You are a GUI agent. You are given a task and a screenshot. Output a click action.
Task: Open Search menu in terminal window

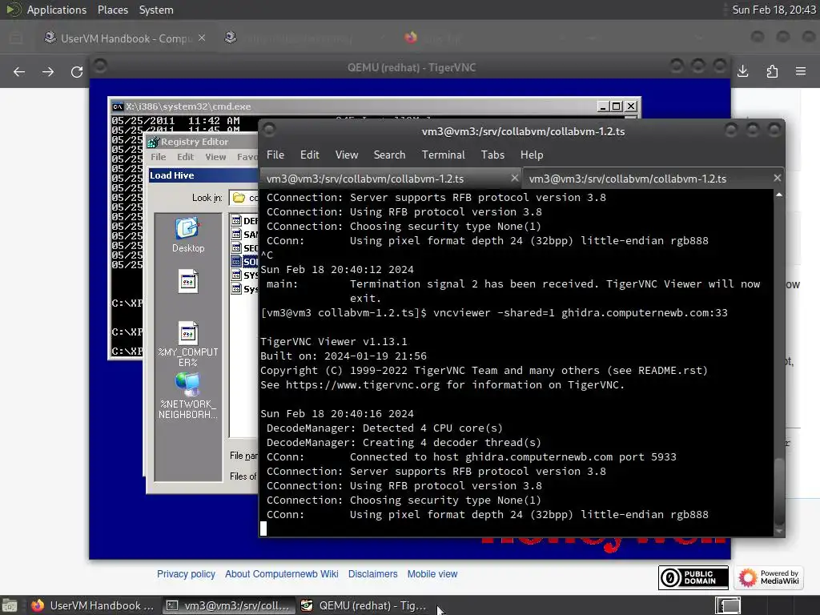[389, 155]
